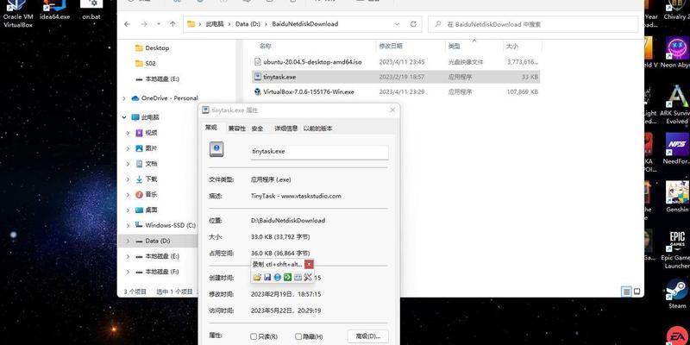Expand the 音乐 folder node
Image resolution: width=690 pixels, height=345 pixels.
pyautogui.click(x=129, y=195)
